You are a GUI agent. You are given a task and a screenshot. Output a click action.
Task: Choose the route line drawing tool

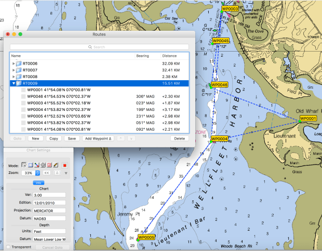tap(37, 165)
